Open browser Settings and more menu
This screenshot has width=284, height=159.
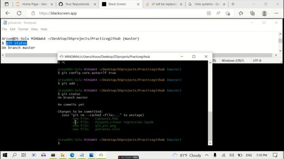point(276,13)
